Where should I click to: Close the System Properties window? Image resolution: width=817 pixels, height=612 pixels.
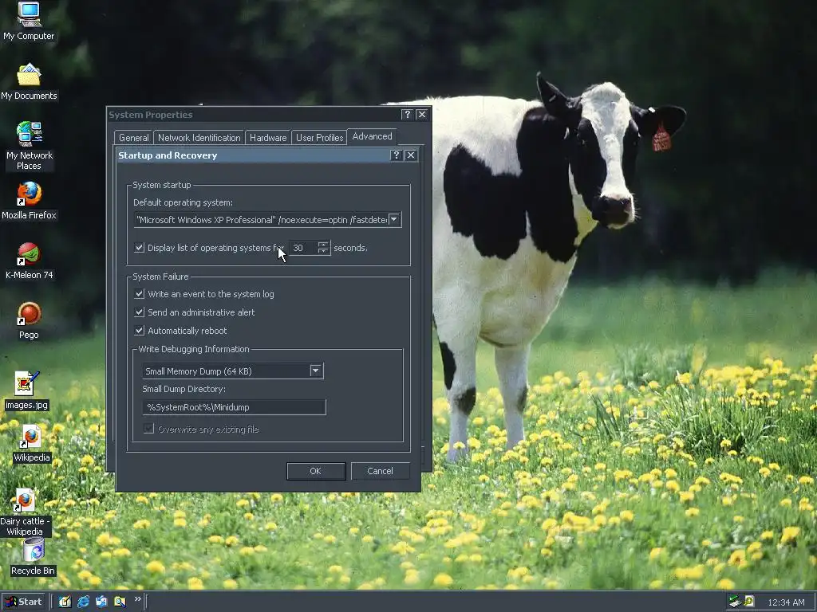421,115
